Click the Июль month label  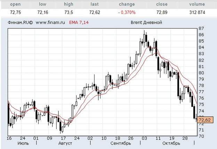[23, 143]
